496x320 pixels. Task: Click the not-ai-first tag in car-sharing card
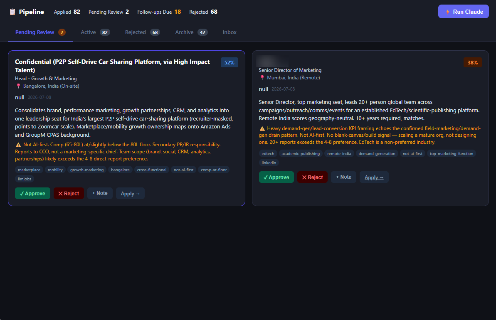click(183, 170)
